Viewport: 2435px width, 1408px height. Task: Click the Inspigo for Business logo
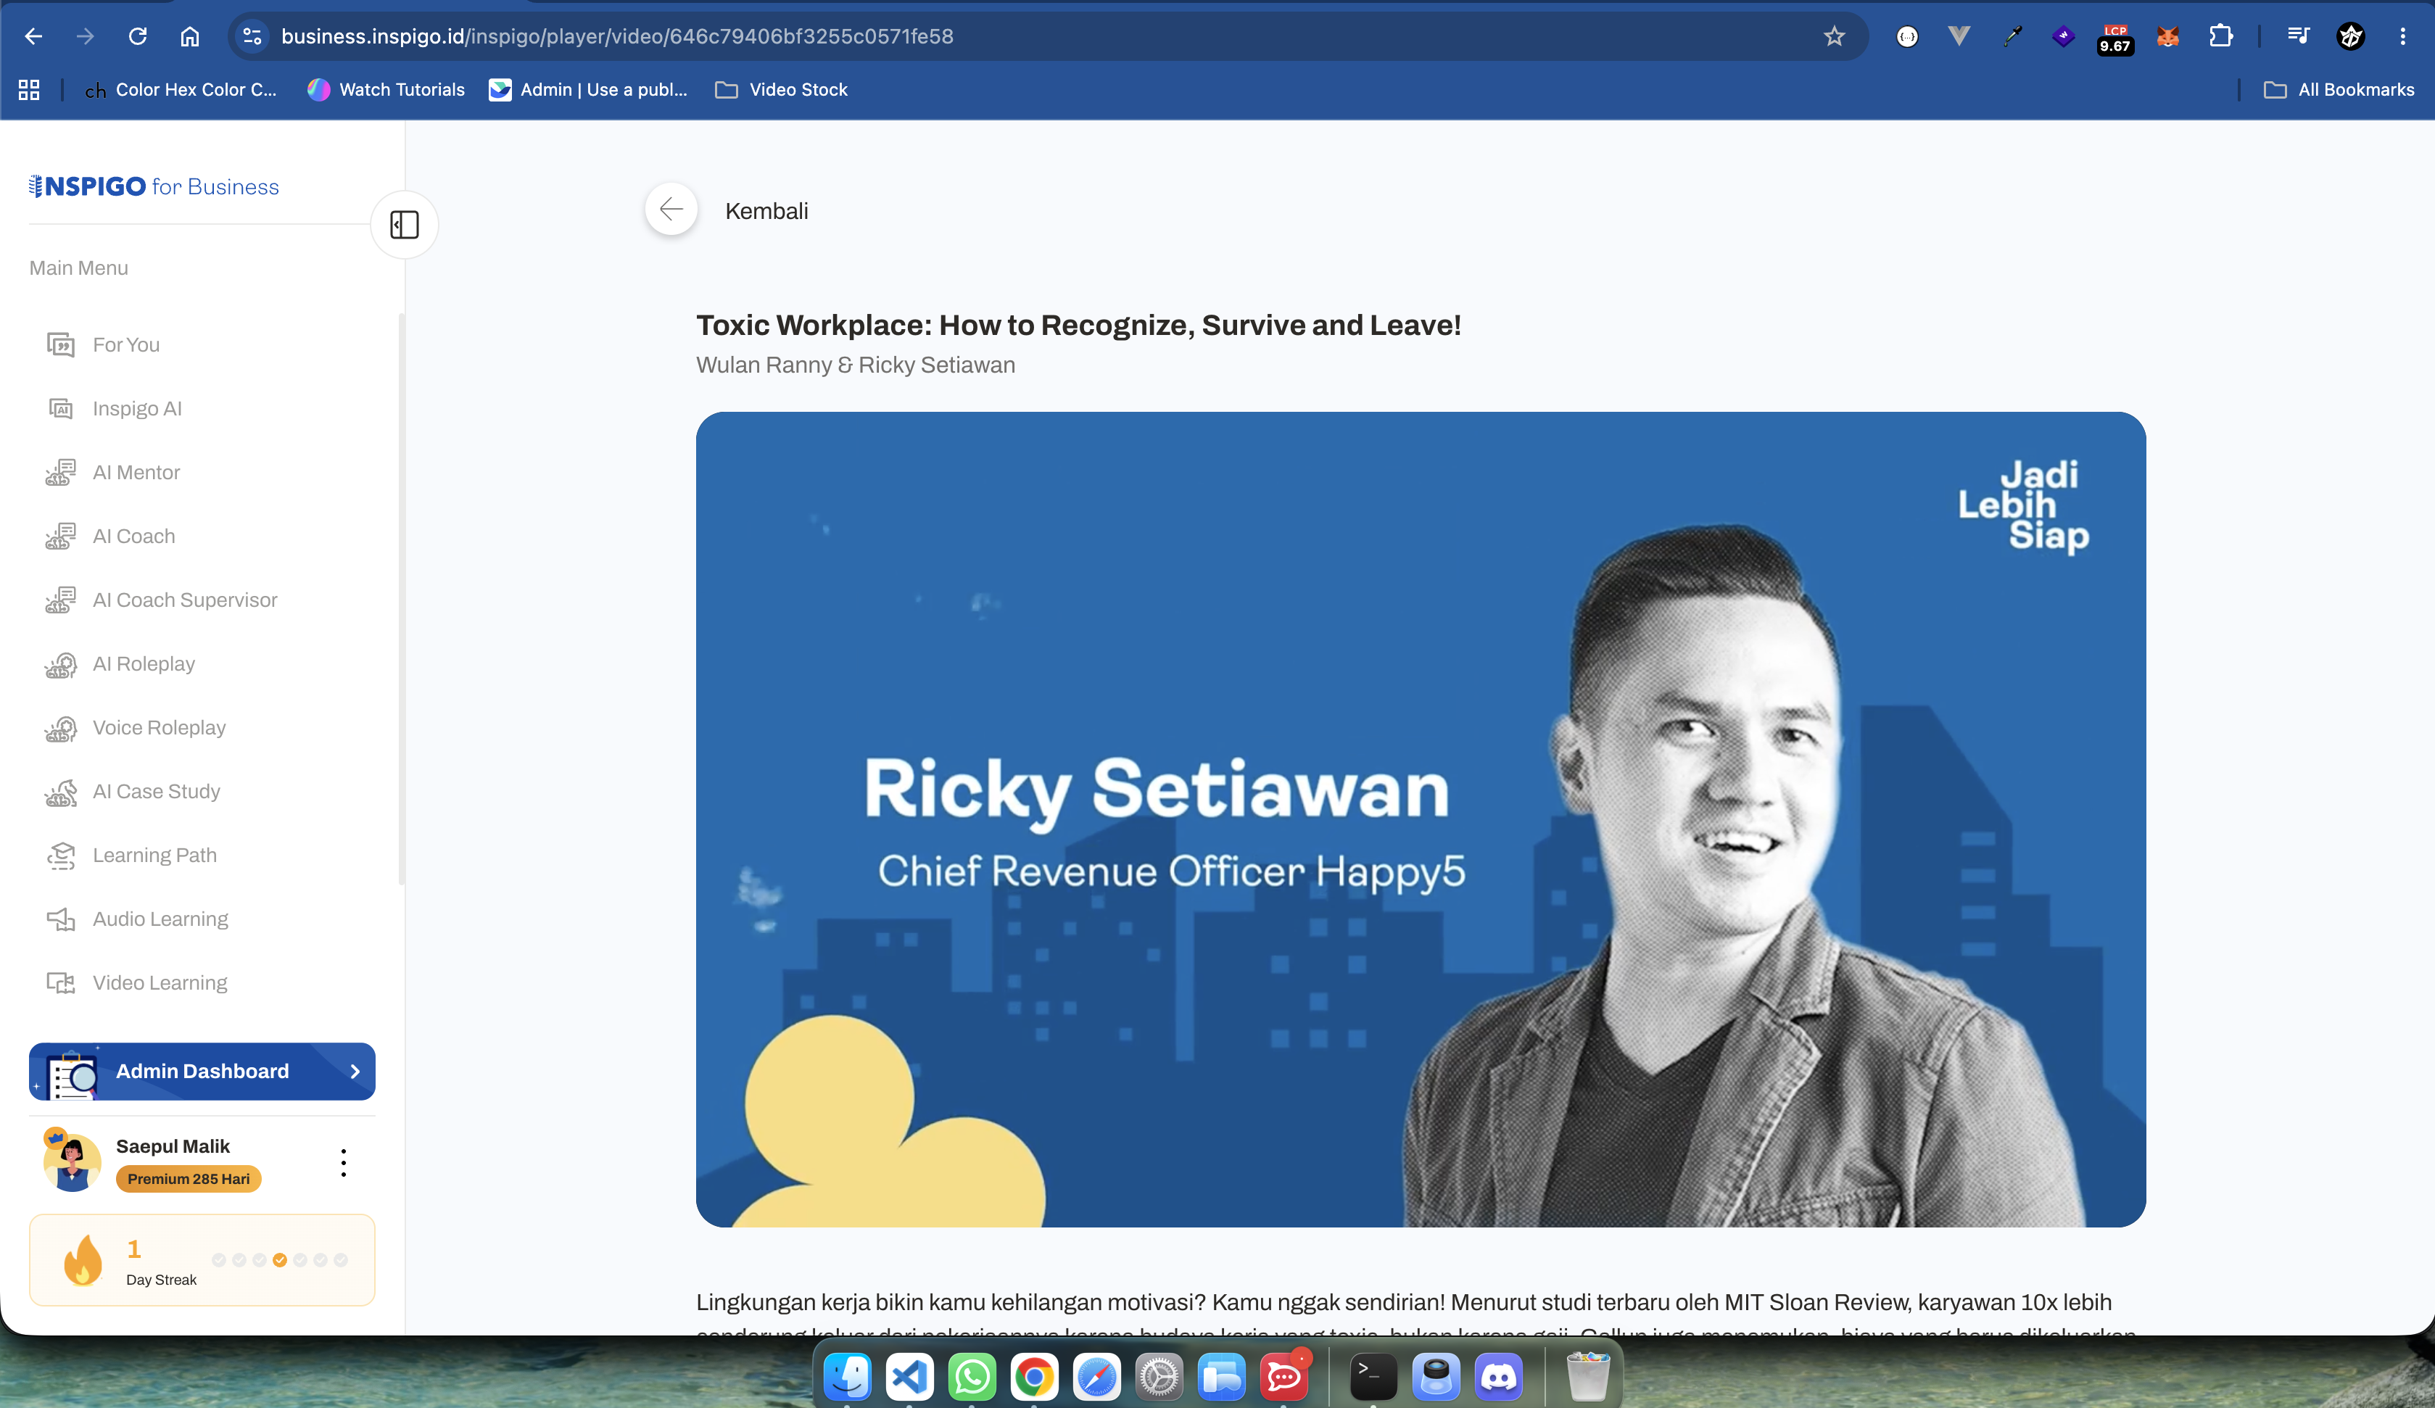pos(154,186)
